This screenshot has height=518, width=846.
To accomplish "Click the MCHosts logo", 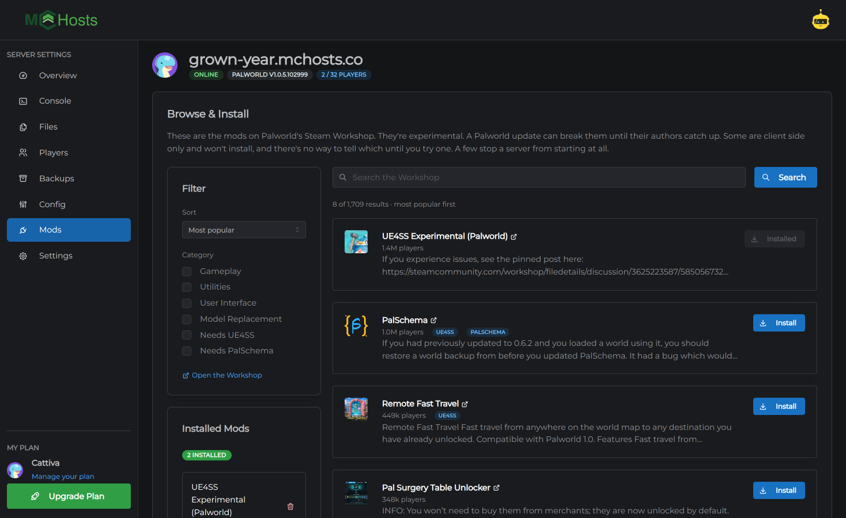I will (x=61, y=20).
